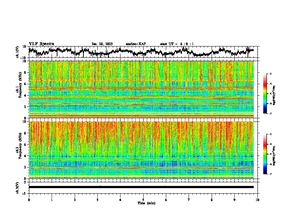This screenshot has width=290, height=224.
Task: Select the "start UT = 6 : 0 : 1" text
Action: click(x=177, y=44)
